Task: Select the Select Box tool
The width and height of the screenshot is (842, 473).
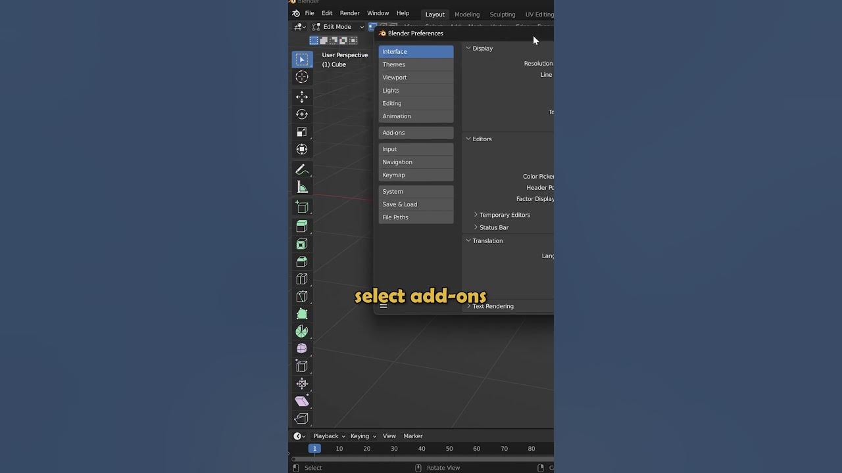Action: [x=302, y=60]
